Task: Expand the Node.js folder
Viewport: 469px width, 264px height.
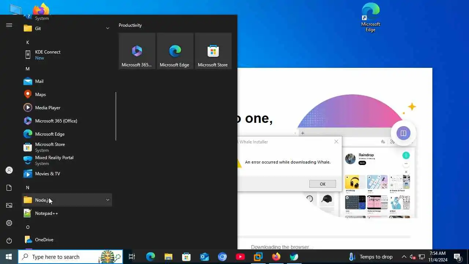Action: tap(67, 200)
